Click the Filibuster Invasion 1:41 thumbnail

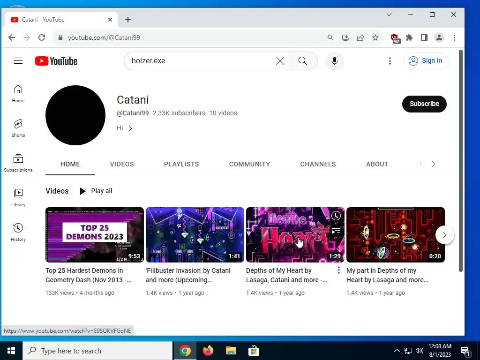coord(195,235)
